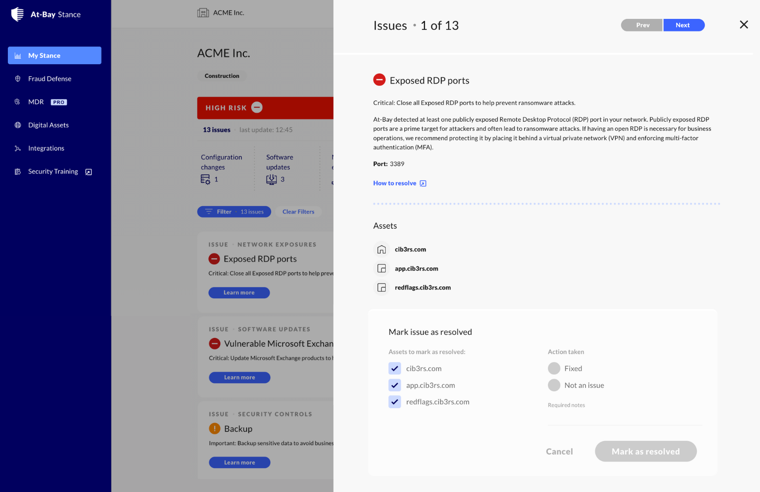Open the How to resolve link
This screenshot has width=760, height=492.
[400, 184]
